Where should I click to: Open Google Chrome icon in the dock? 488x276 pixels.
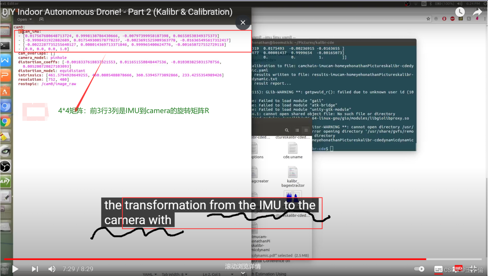click(5, 121)
